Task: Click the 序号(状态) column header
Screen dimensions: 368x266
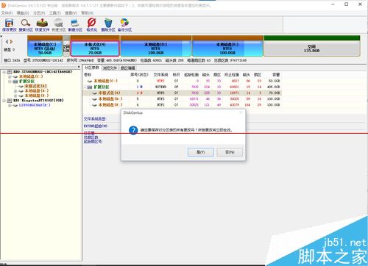Action: point(139,75)
